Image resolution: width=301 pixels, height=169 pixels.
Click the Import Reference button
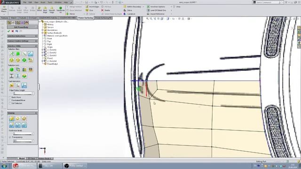(156, 14)
